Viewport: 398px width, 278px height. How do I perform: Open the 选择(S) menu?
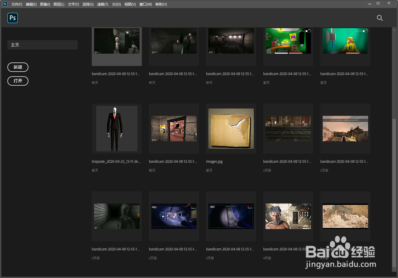[x=88, y=4]
